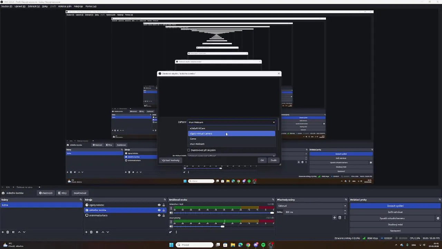Open the Zařízení device dropdown
Screen dimensions: 442x249
[x=231, y=122]
